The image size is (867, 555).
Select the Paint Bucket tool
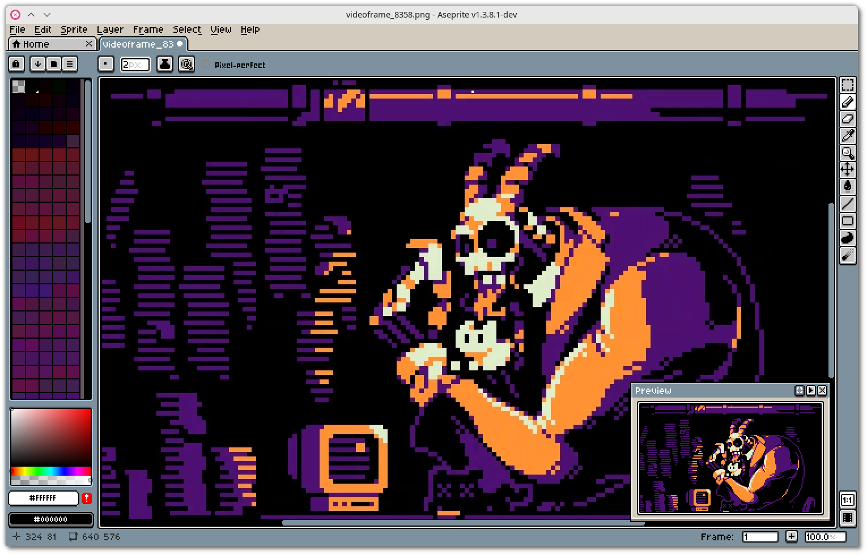click(847, 186)
